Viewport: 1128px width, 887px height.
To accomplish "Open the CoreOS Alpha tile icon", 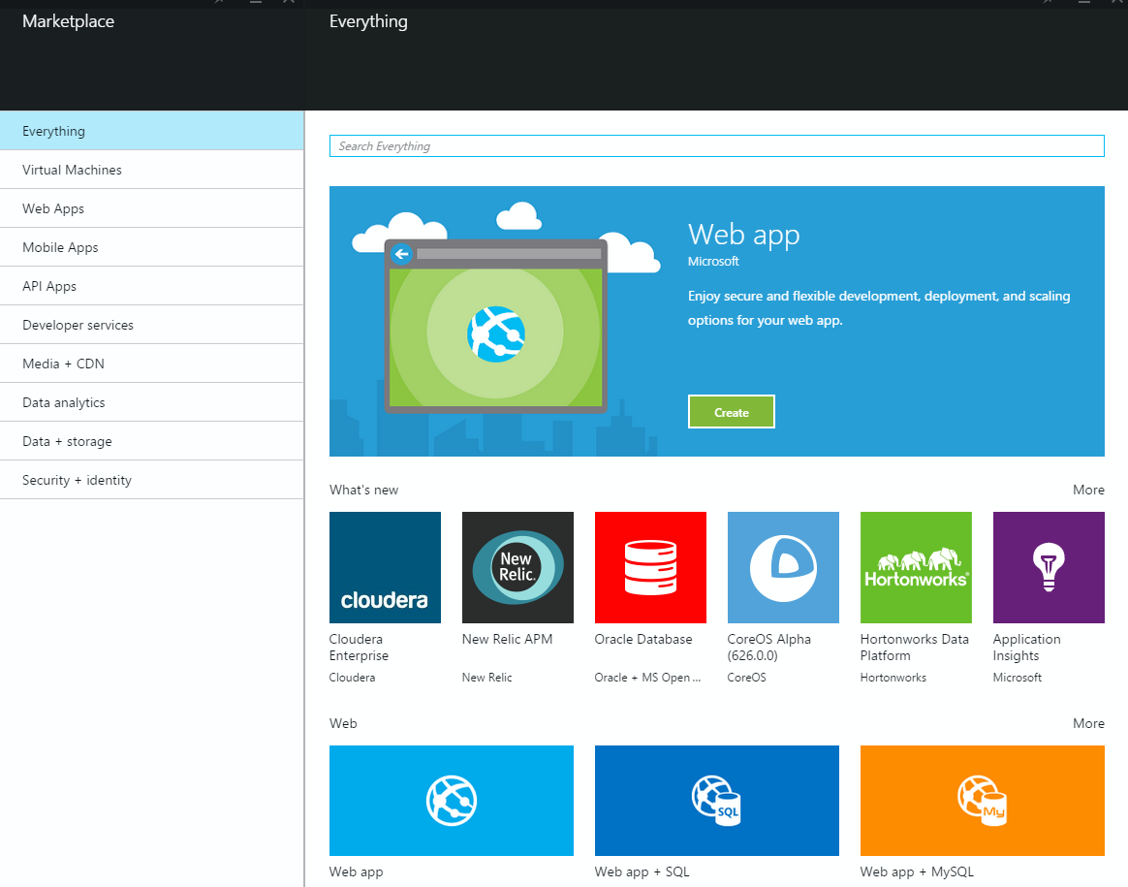I will (x=783, y=567).
